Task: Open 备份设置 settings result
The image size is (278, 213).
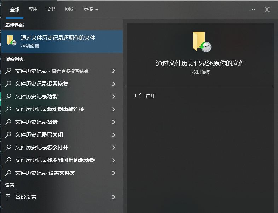Action: point(62,197)
